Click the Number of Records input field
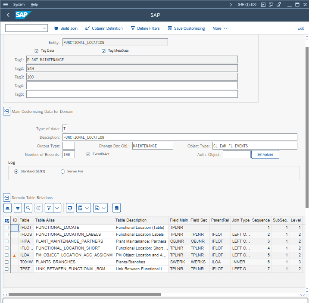Image resolution: width=309 pixels, height=303 pixels. 69,154
